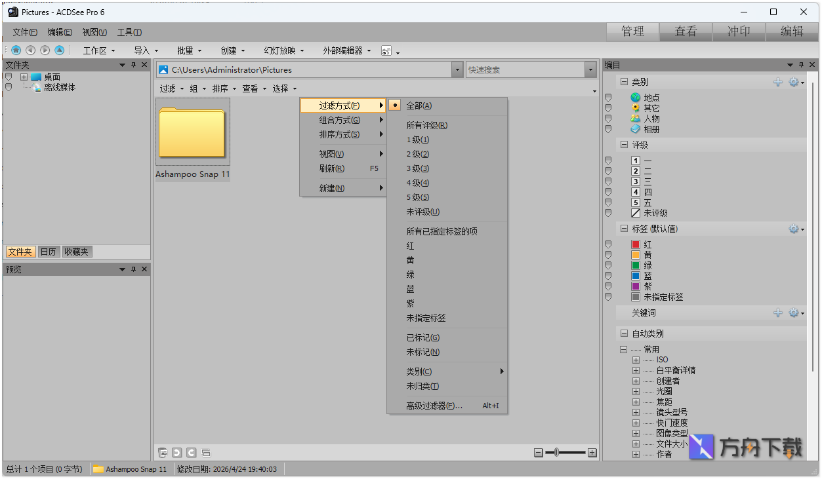822x479 pixels.
Task: Toggle the checkbox next to rating 五
Action: (608, 202)
